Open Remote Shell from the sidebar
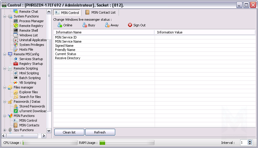Viewport: 258px width, 148px height. [x=29, y=30]
